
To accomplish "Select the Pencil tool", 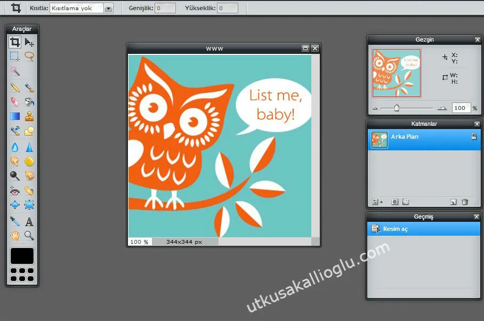I will tap(15, 88).
